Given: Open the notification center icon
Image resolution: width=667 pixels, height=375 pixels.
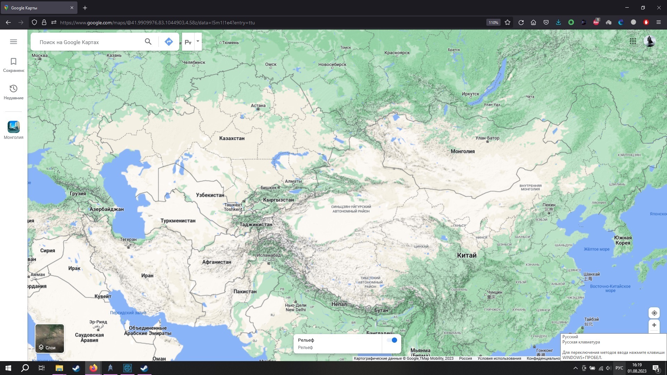Looking at the screenshot, I should [x=656, y=368].
